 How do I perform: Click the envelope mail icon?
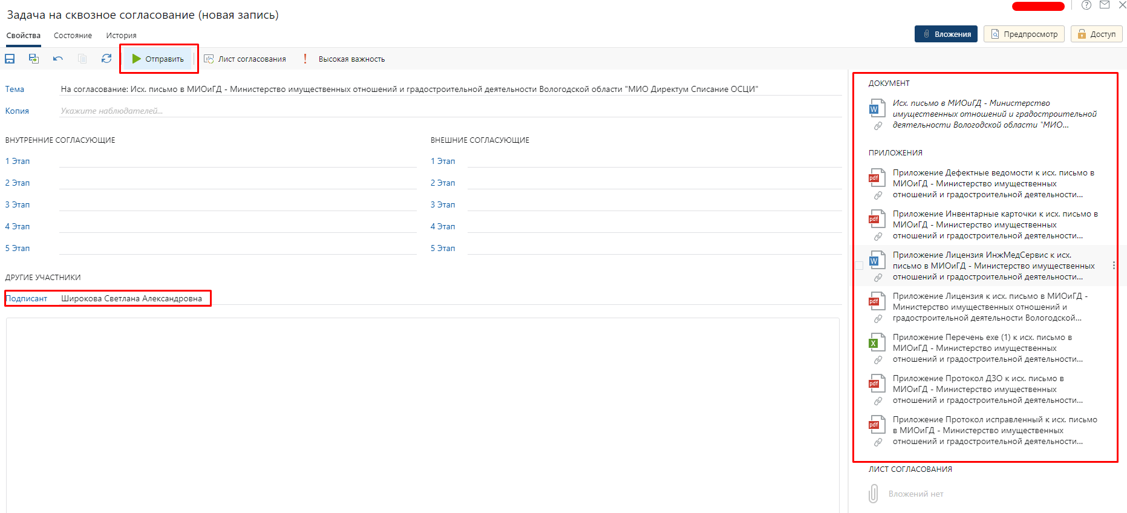(x=1105, y=5)
